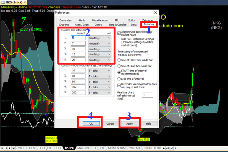The image size is (228, 152).
Task: Open the HLK_YTK sheet tab
Action: pos(46,148)
